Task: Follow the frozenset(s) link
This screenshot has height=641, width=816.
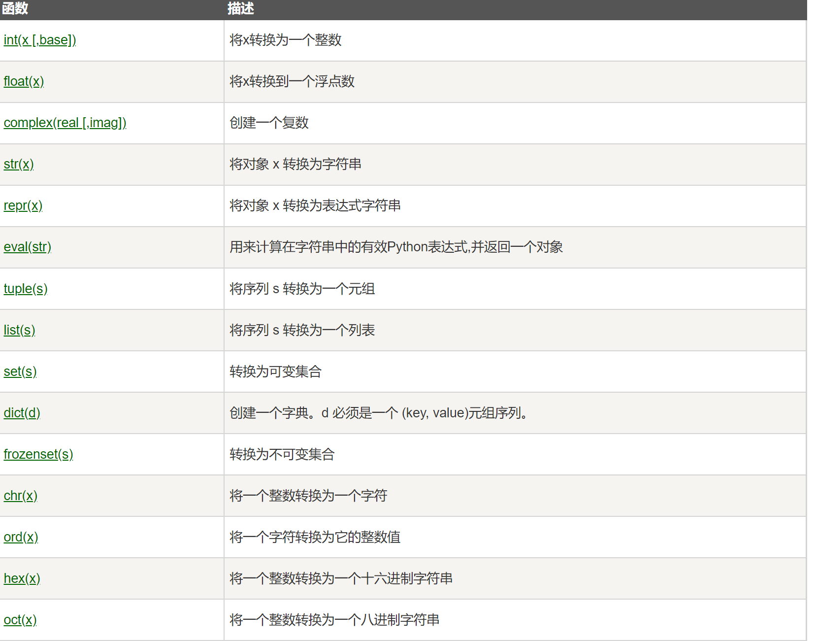Action: point(38,454)
